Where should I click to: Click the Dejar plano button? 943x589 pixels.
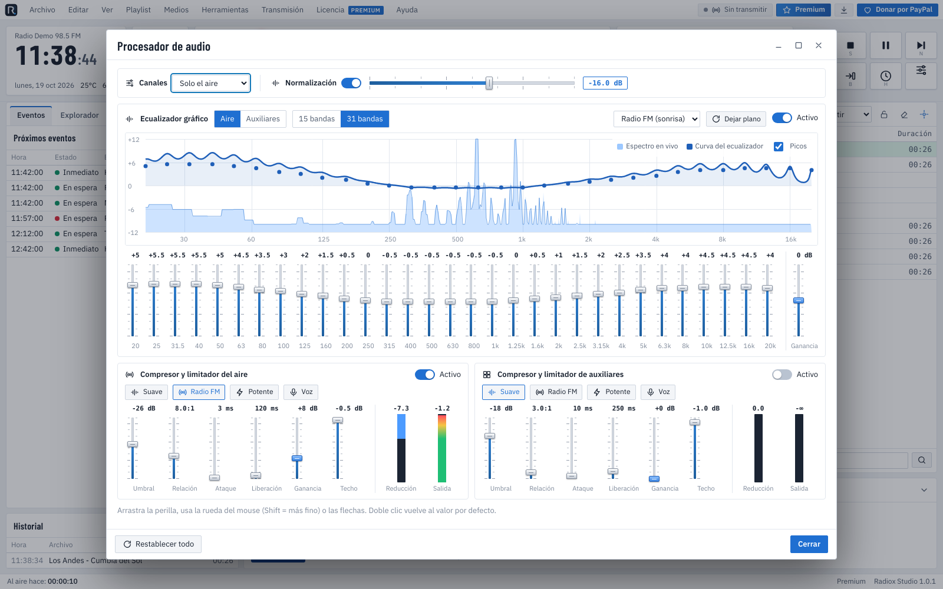point(736,119)
